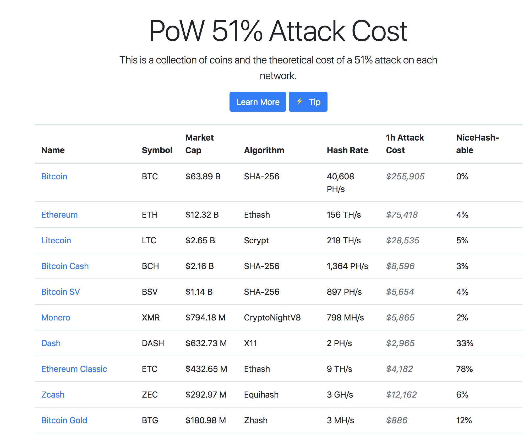Click the Hash Rate column header
The width and height of the screenshot is (524, 439).
347,150
